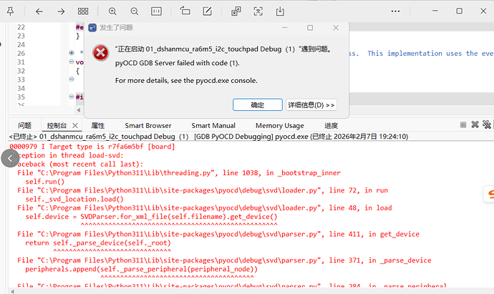Open the edit image pencil tool
494x294 pixels.
[x=208, y=11]
